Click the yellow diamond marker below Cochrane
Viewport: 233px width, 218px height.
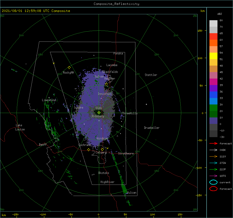click(89, 150)
